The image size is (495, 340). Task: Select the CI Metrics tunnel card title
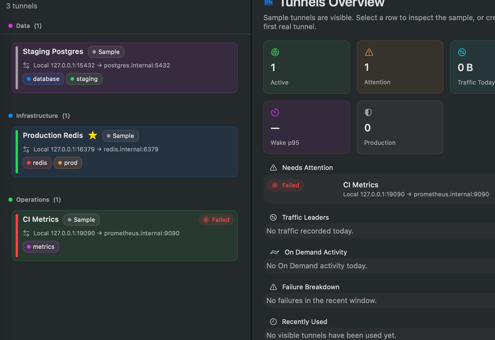pyautogui.click(x=41, y=219)
